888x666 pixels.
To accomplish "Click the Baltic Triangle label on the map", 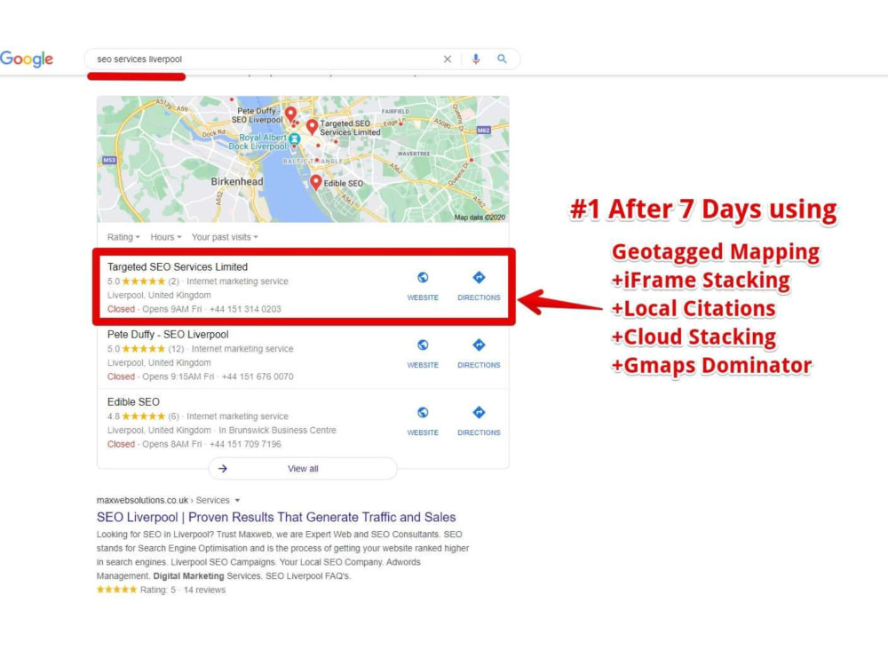I will [313, 161].
